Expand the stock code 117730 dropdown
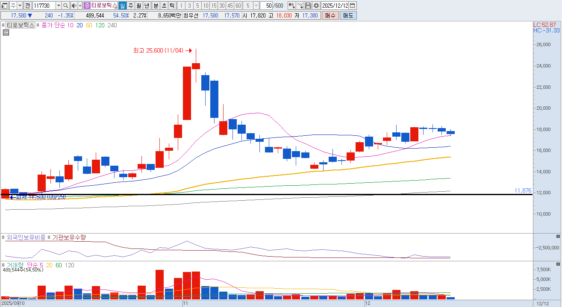This screenshot has width=562, height=307. click(58, 6)
